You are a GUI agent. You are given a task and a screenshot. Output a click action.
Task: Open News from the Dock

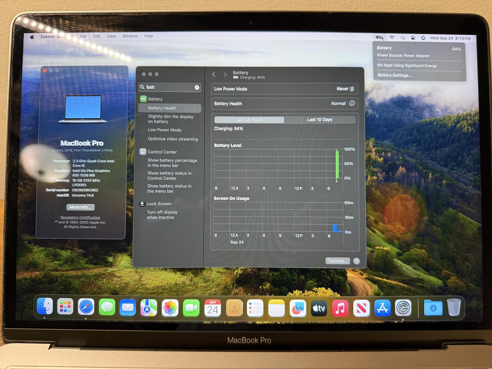(361, 308)
